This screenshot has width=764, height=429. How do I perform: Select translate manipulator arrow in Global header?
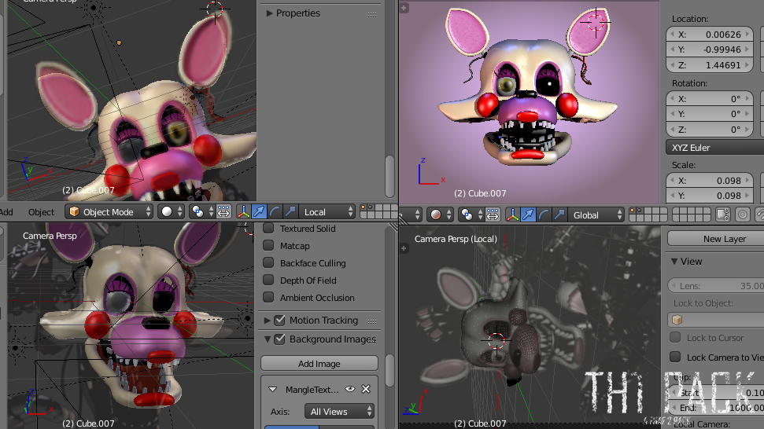[528, 214]
